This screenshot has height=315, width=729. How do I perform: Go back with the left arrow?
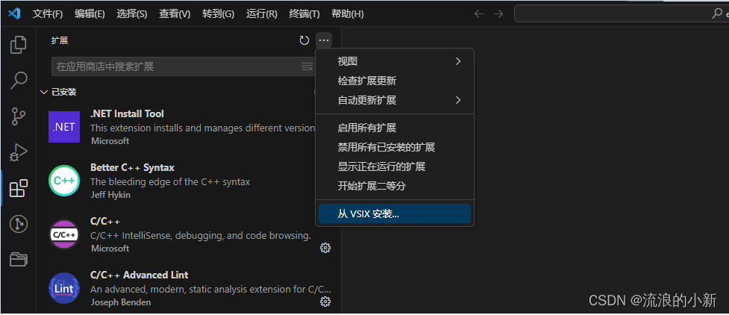[x=479, y=14]
